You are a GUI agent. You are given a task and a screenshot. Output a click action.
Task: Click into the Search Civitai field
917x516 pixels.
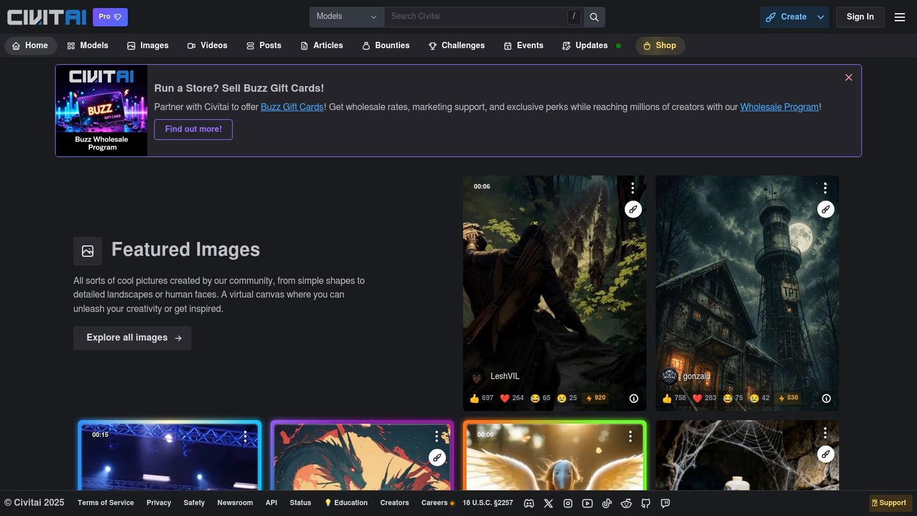click(x=476, y=17)
